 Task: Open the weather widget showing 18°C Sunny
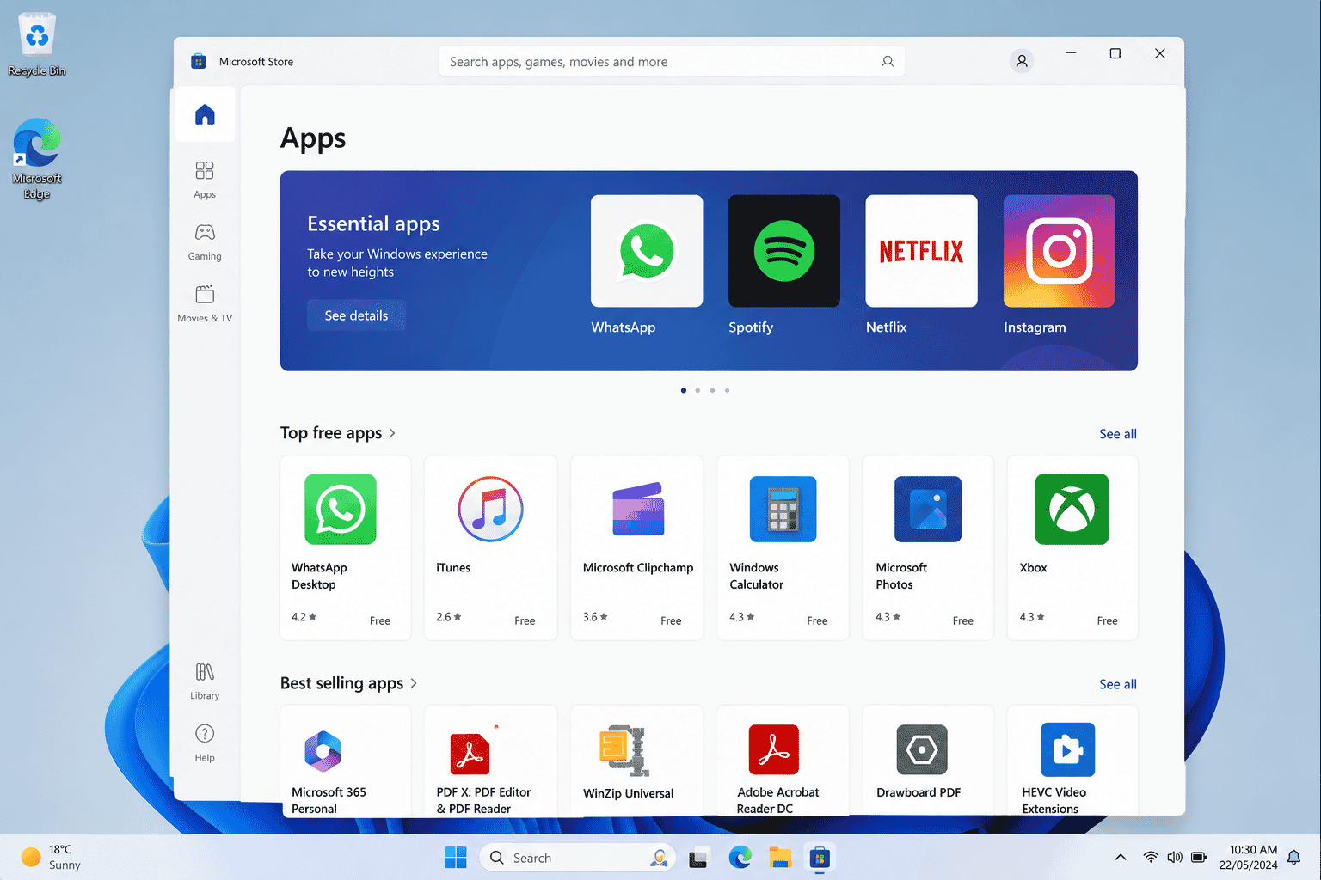51,858
